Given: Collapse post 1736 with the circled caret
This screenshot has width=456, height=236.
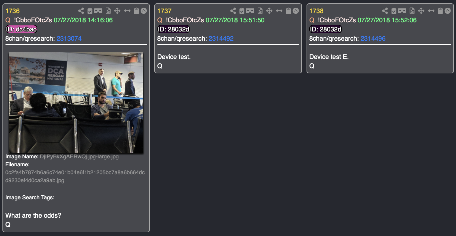Looking at the screenshot, I should click(144, 11).
